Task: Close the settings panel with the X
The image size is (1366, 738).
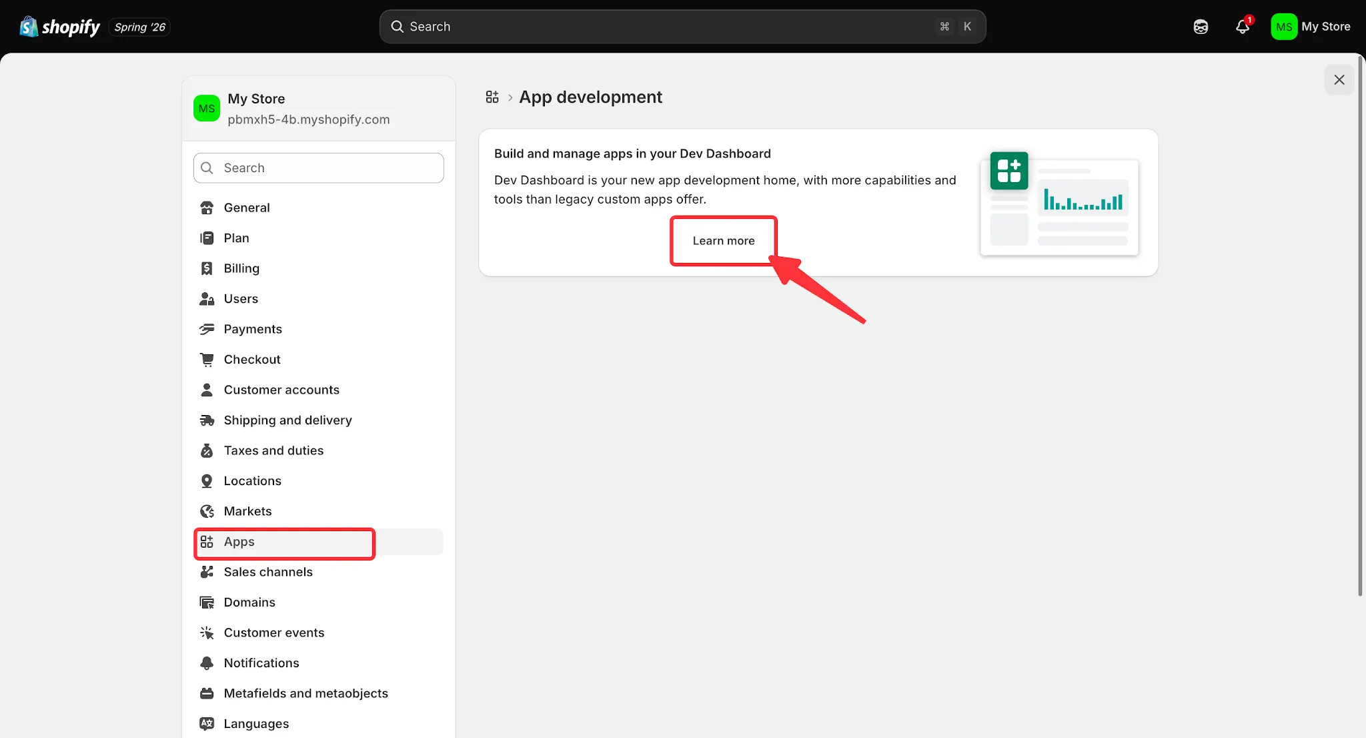Action: pos(1339,80)
